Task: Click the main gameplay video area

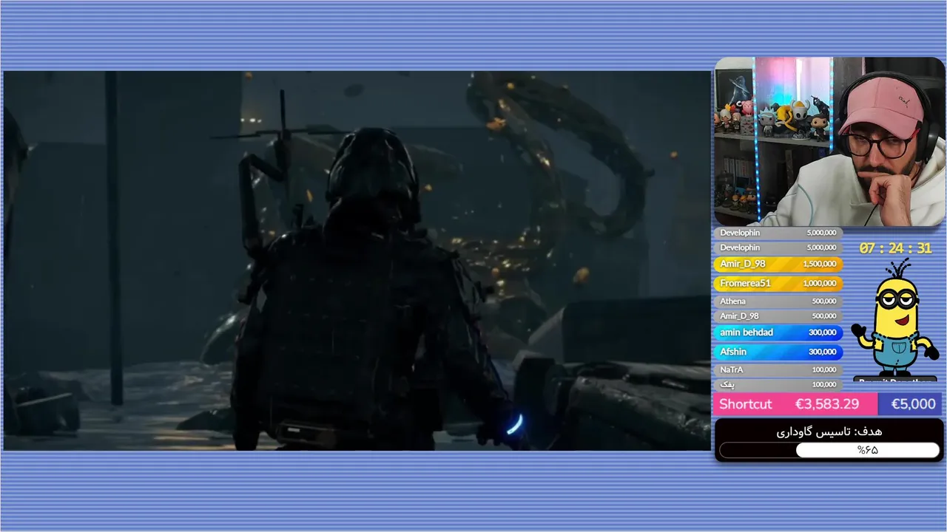Action: (357, 261)
